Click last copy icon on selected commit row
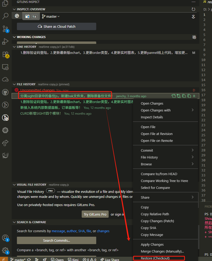This screenshot has width=212, height=261. (189, 96)
